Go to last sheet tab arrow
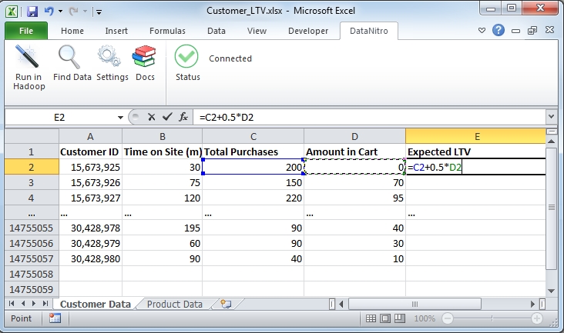564x333 pixels. [45, 304]
